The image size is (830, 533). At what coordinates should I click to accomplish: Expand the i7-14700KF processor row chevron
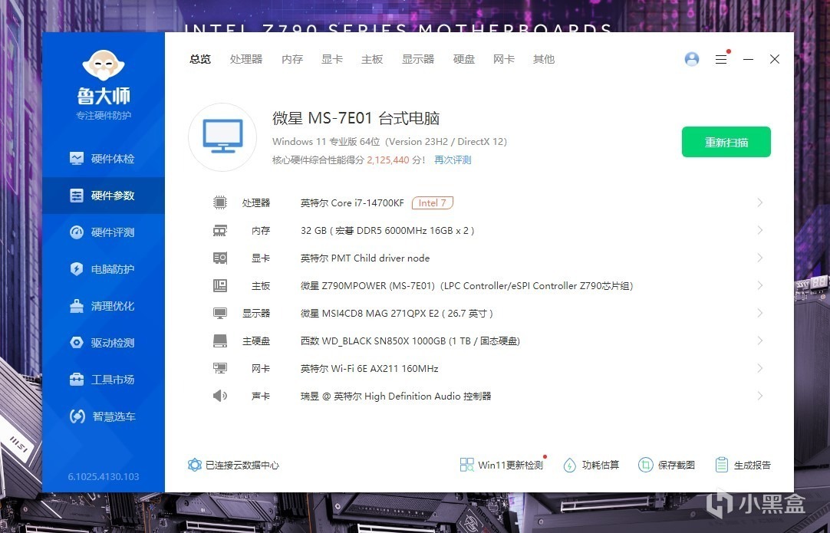click(759, 202)
